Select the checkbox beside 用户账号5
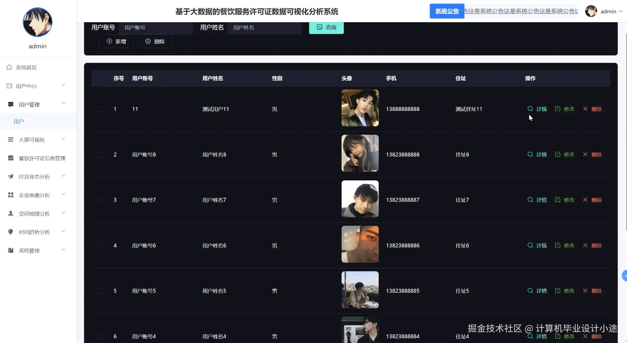Image resolution: width=627 pixels, height=343 pixels. (101, 291)
